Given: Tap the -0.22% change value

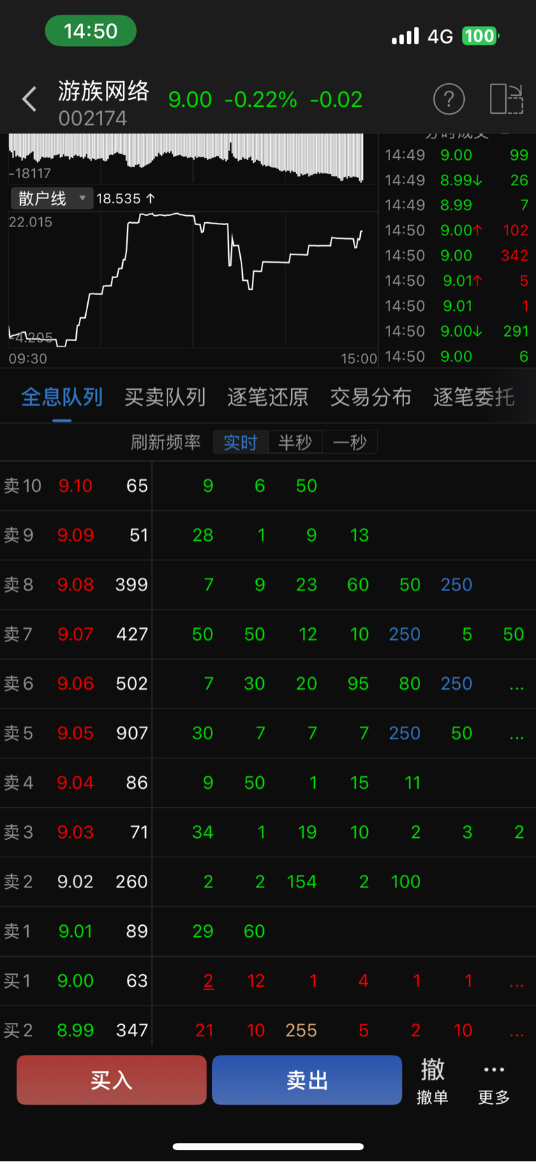Looking at the screenshot, I should coord(261,100).
